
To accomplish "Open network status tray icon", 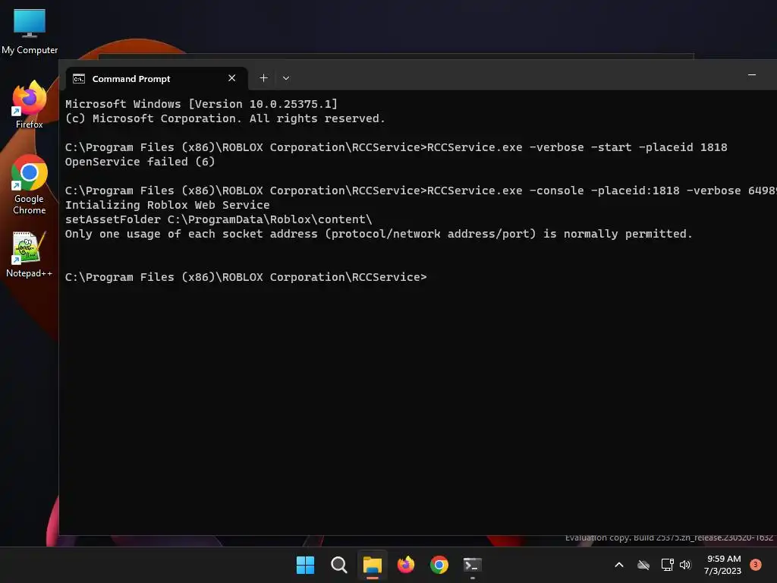I will [667, 565].
